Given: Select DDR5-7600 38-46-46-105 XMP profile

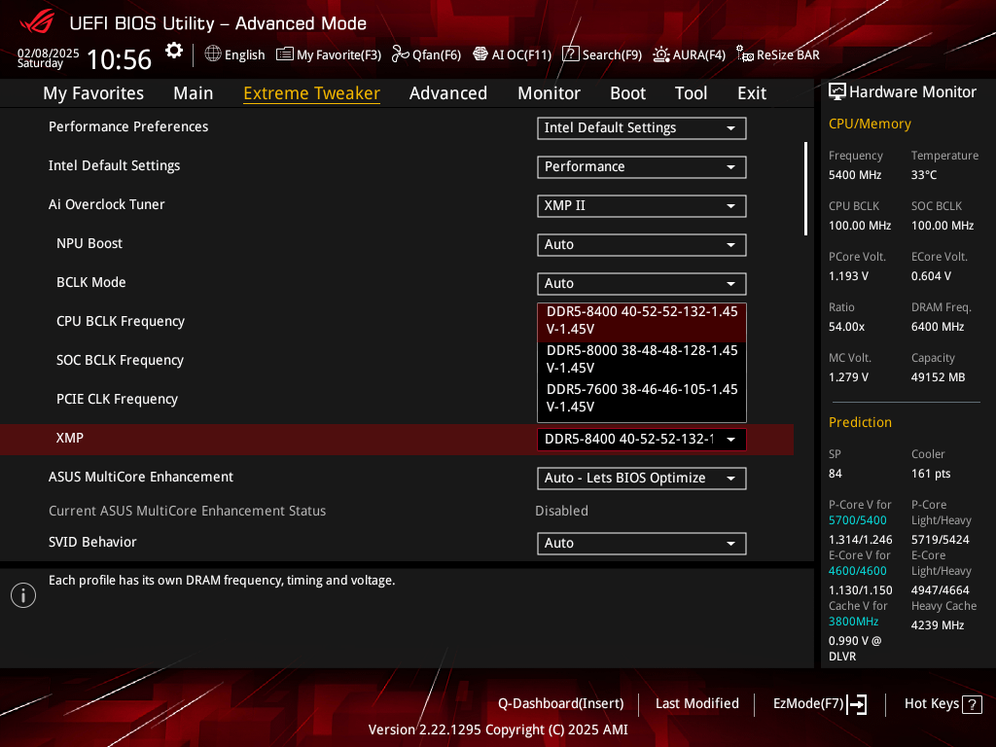Looking at the screenshot, I should tap(642, 398).
